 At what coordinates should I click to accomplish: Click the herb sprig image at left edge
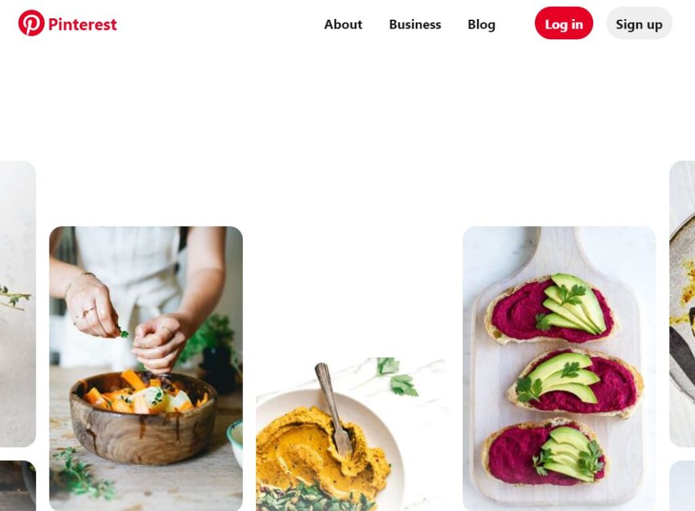point(18,303)
